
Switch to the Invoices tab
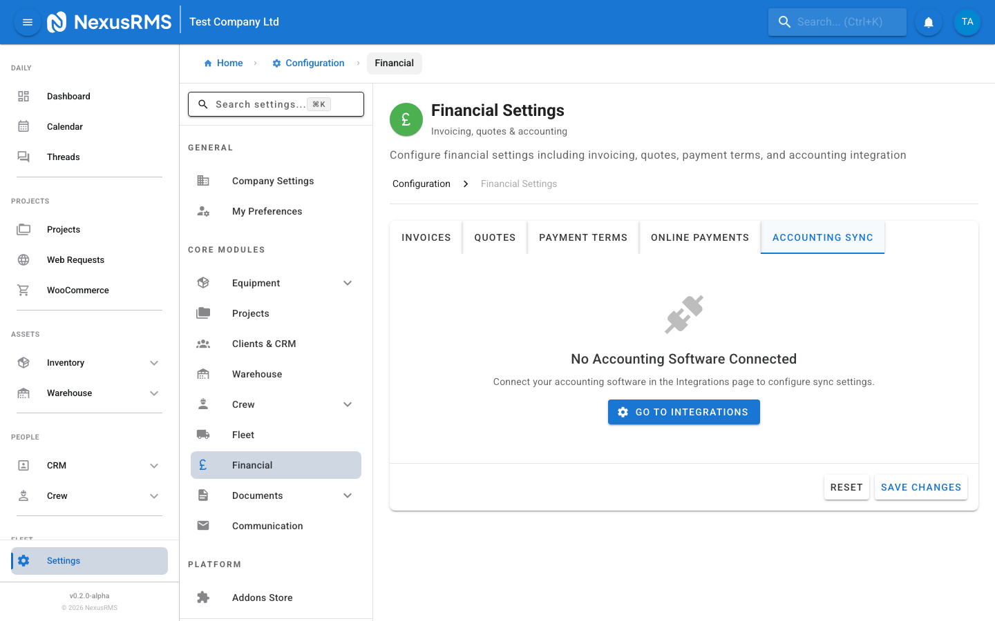click(426, 237)
